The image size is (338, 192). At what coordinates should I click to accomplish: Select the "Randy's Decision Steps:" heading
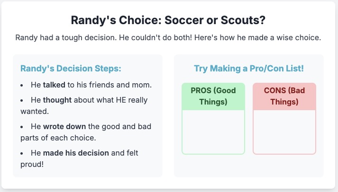71,69
